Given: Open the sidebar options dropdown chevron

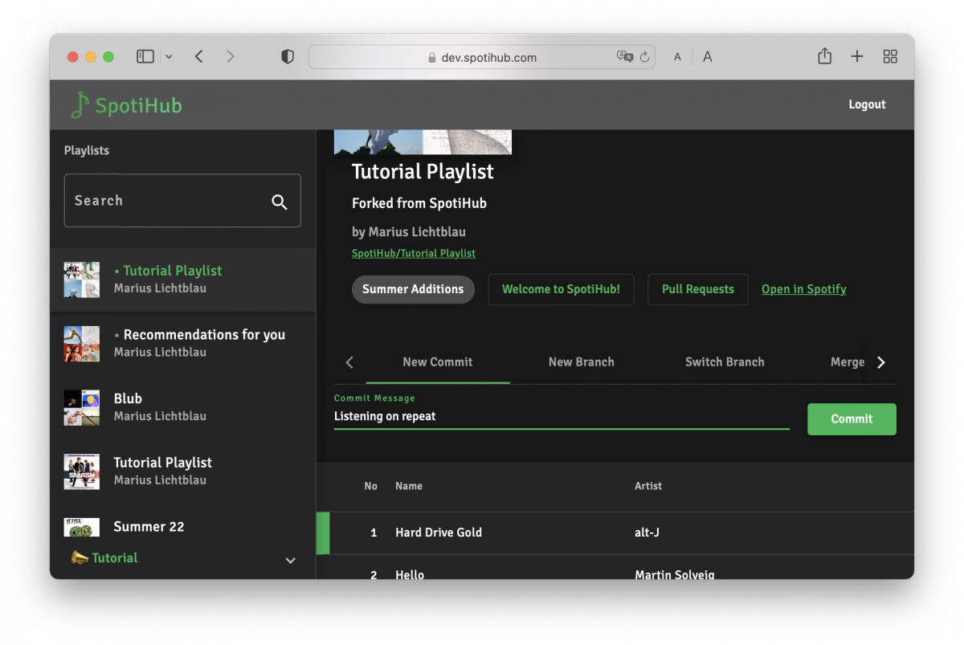Looking at the screenshot, I should (x=168, y=57).
